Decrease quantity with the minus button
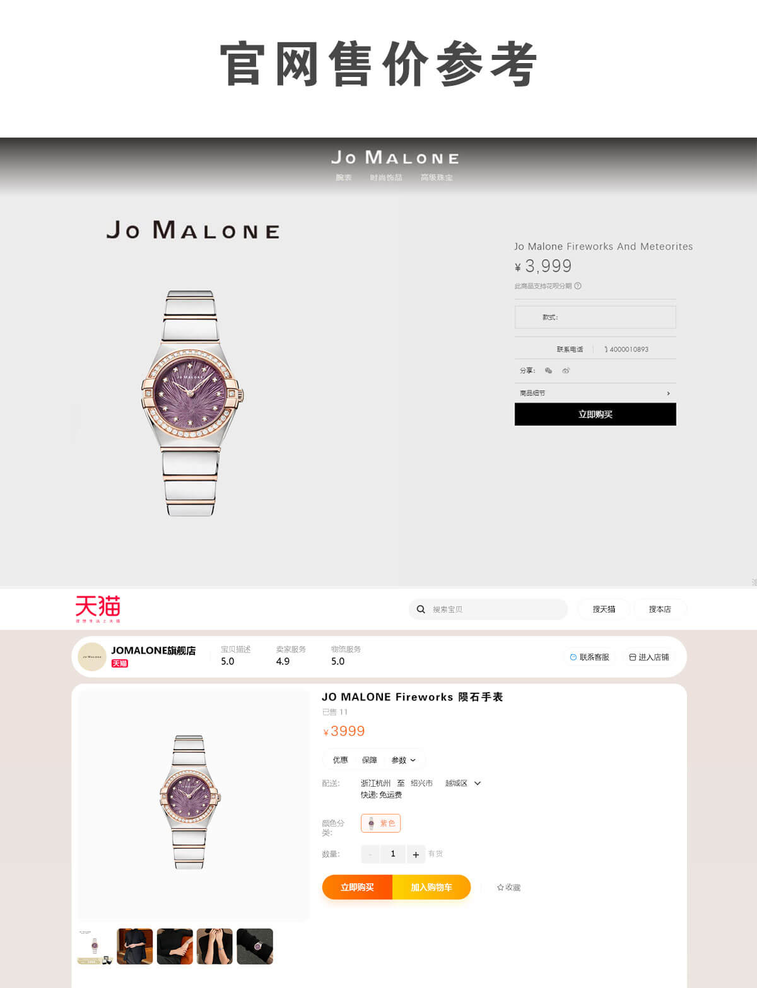The height and width of the screenshot is (988, 757). point(370,854)
